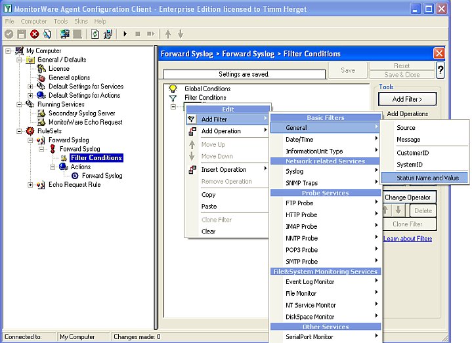Click the Filter Conditions funnel icon
The image size is (472, 343).
point(173,98)
